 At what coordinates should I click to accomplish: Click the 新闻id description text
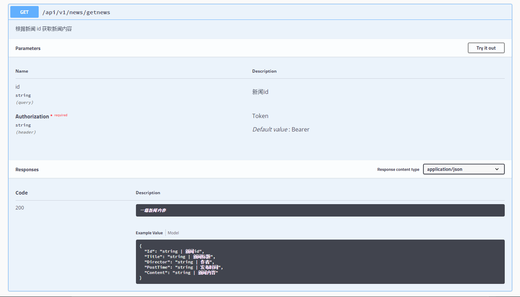260,92
